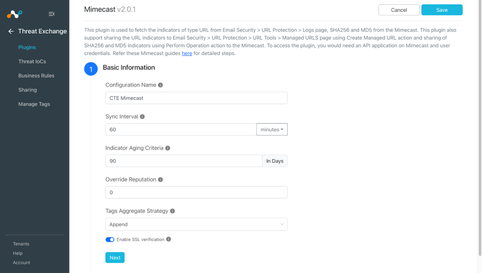
Task: Toggle the Enable SSL verification switch
Action: (110, 240)
